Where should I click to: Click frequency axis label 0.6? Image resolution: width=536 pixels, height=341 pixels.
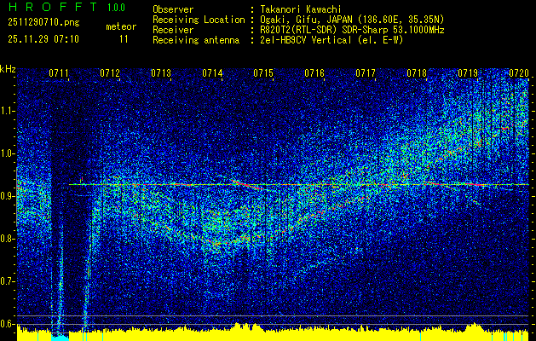(x=7, y=324)
